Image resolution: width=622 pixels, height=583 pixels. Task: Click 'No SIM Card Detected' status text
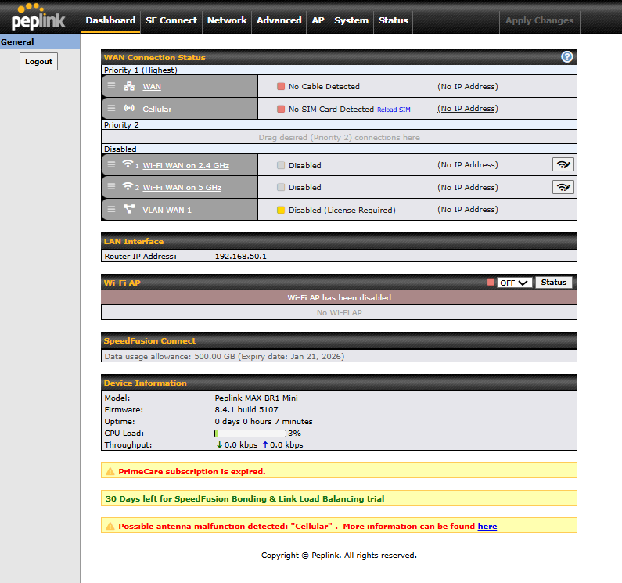(331, 109)
